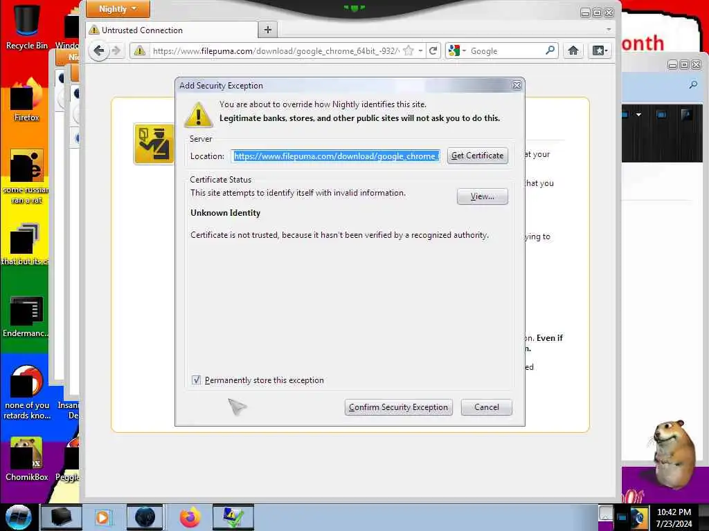Click the Get Certificate button

[x=477, y=156]
